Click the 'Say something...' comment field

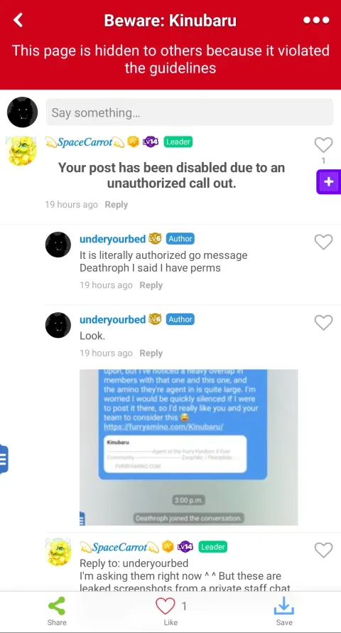pos(190,112)
